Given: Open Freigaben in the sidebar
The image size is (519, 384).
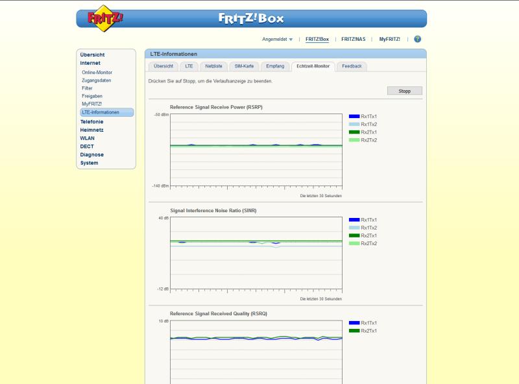Looking at the screenshot, I should pyautogui.click(x=92, y=96).
